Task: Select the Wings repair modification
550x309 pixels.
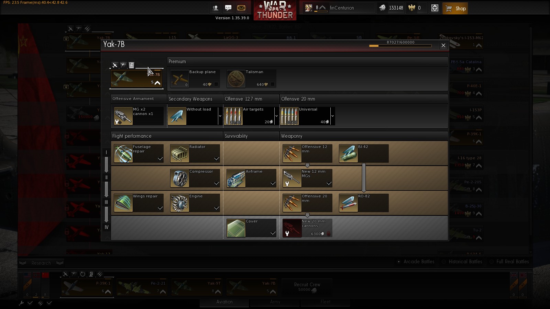Action: pyautogui.click(x=139, y=203)
